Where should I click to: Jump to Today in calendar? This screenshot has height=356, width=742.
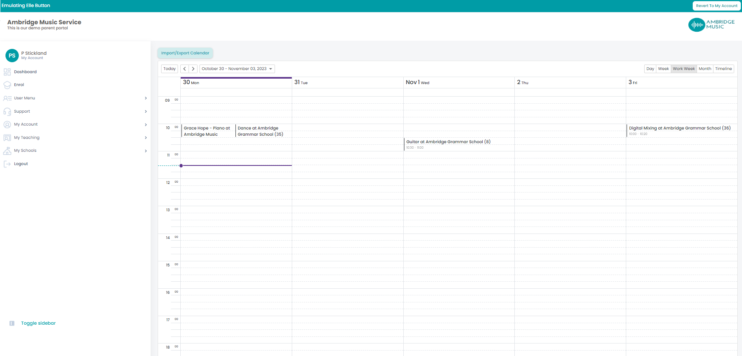[170, 69]
